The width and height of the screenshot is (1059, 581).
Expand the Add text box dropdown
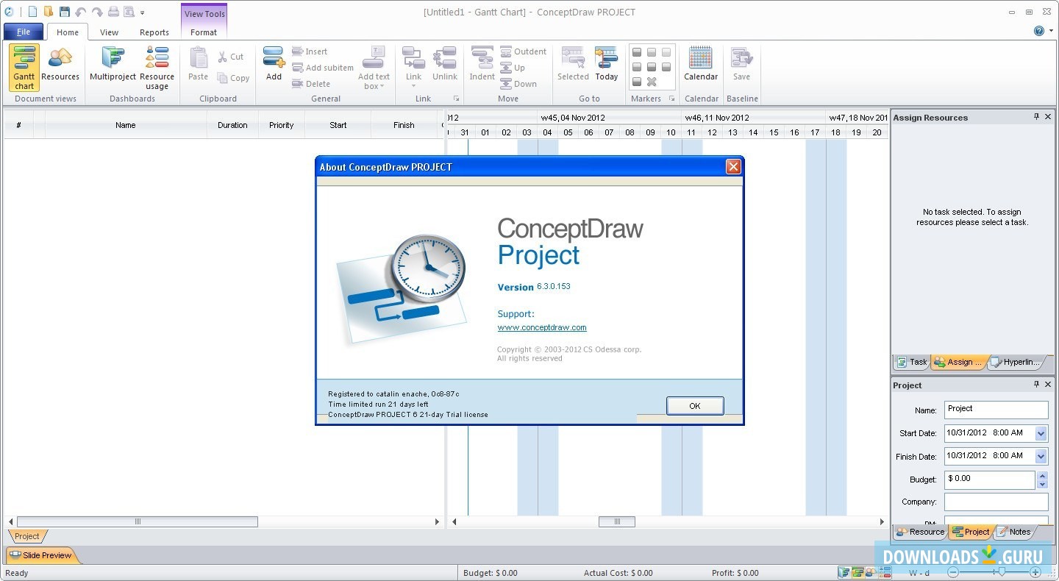pos(382,87)
